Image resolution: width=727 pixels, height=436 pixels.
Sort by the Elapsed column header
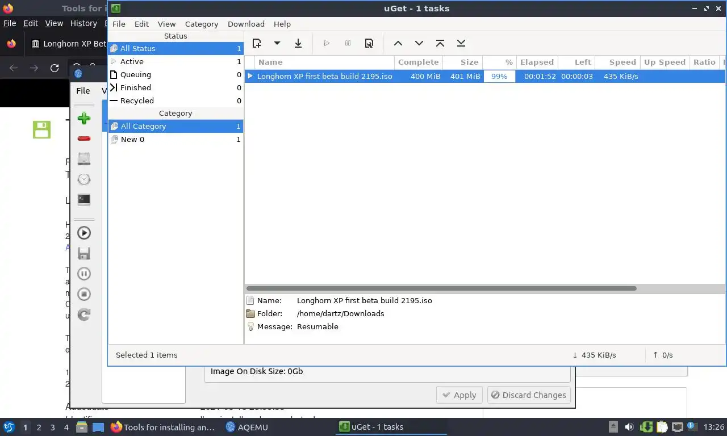[537, 62]
